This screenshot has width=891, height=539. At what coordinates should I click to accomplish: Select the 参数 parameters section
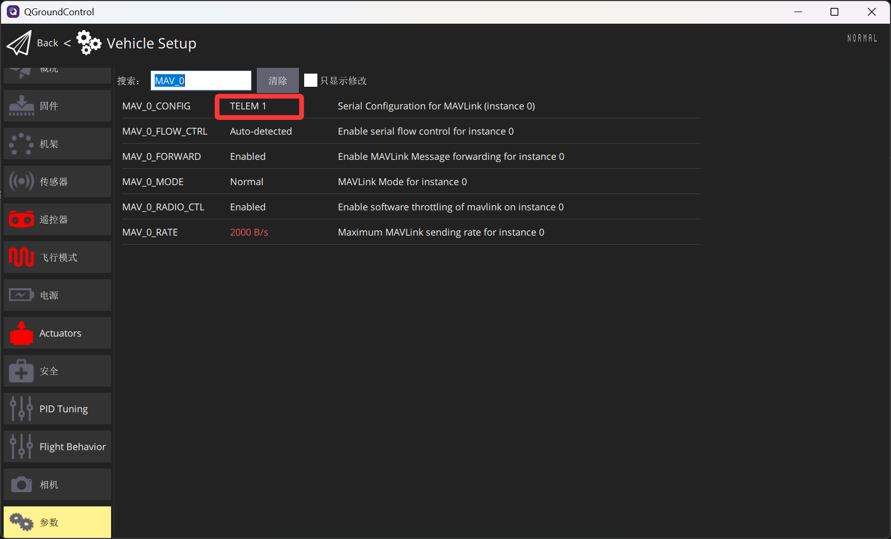pyautogui.click(x=57, y=522)
